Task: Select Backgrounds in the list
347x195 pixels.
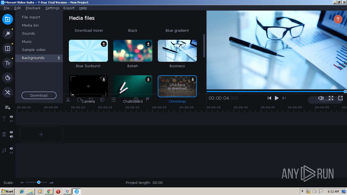Action: tap(39, 58)
